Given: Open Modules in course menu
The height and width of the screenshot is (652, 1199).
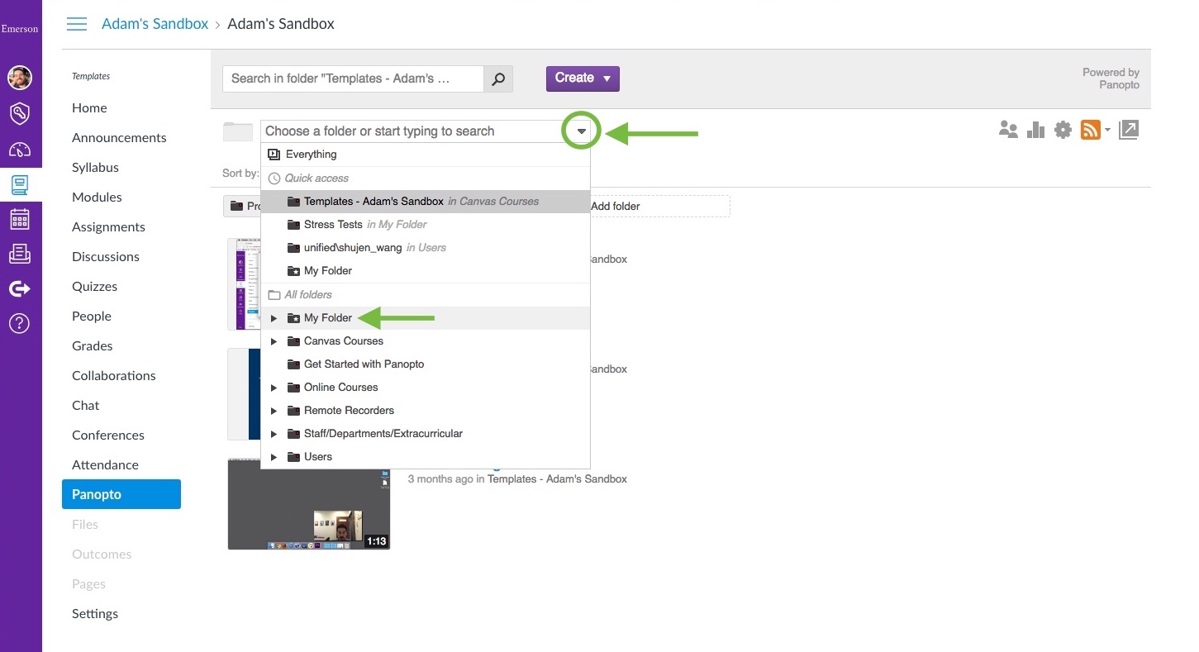Looking at the screenshot, I should click(x=97, y=198).
